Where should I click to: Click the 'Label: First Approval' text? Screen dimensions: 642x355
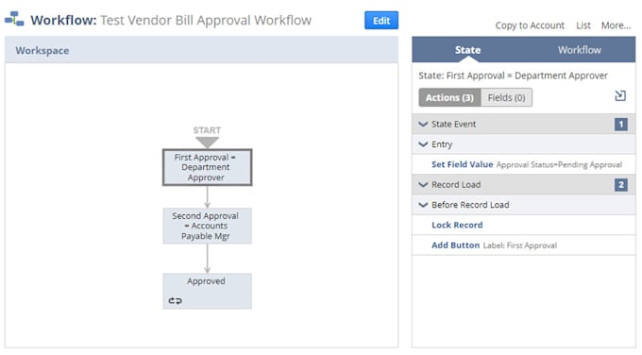[x=519, y=245]
